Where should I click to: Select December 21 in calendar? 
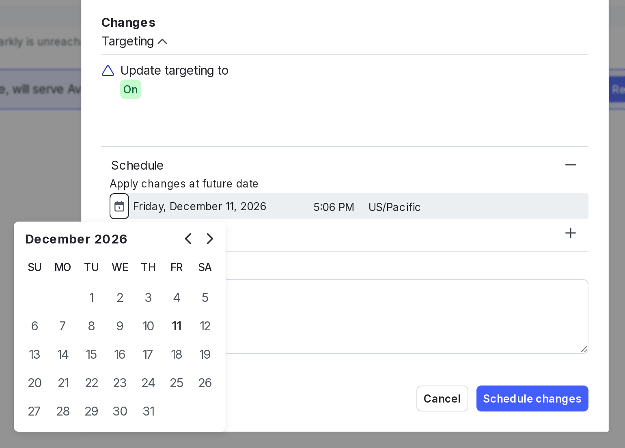[63, 383]
